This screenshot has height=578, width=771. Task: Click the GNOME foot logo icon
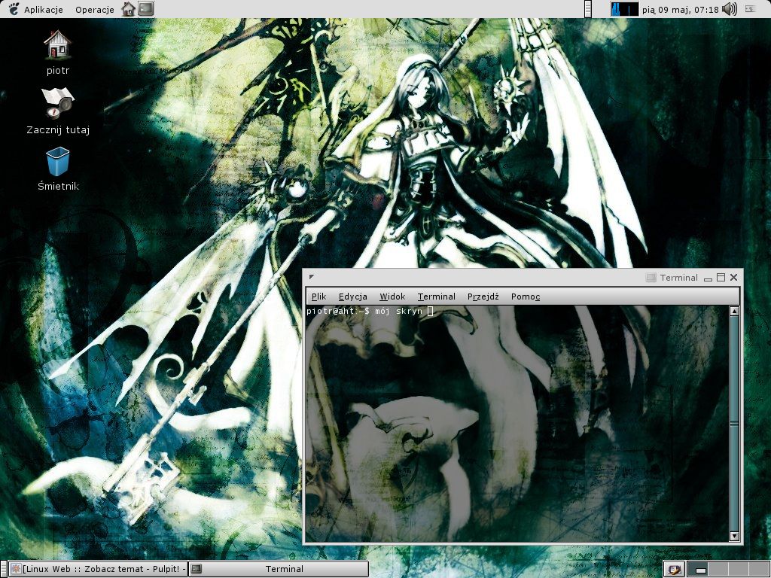click(14, 9)
